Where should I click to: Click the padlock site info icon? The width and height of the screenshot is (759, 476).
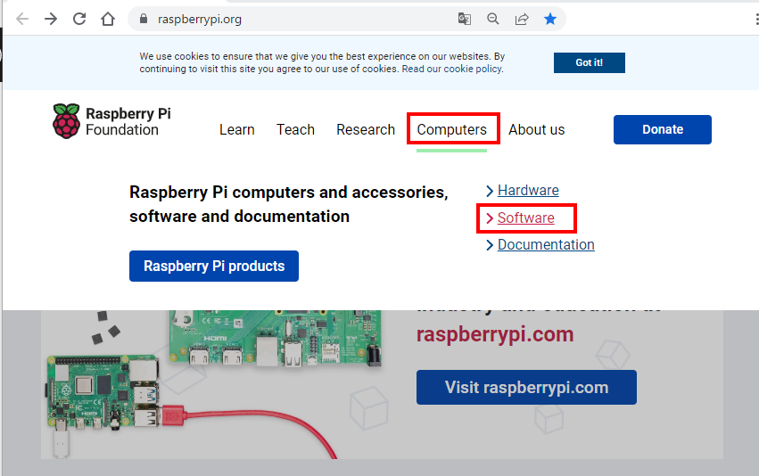pos(143,19)
